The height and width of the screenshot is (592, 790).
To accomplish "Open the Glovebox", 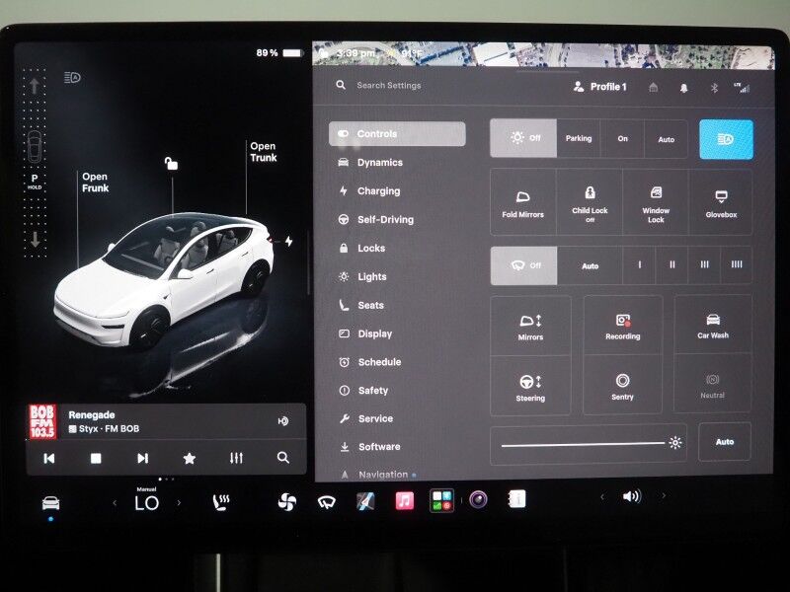I will (x=721, y=202).
